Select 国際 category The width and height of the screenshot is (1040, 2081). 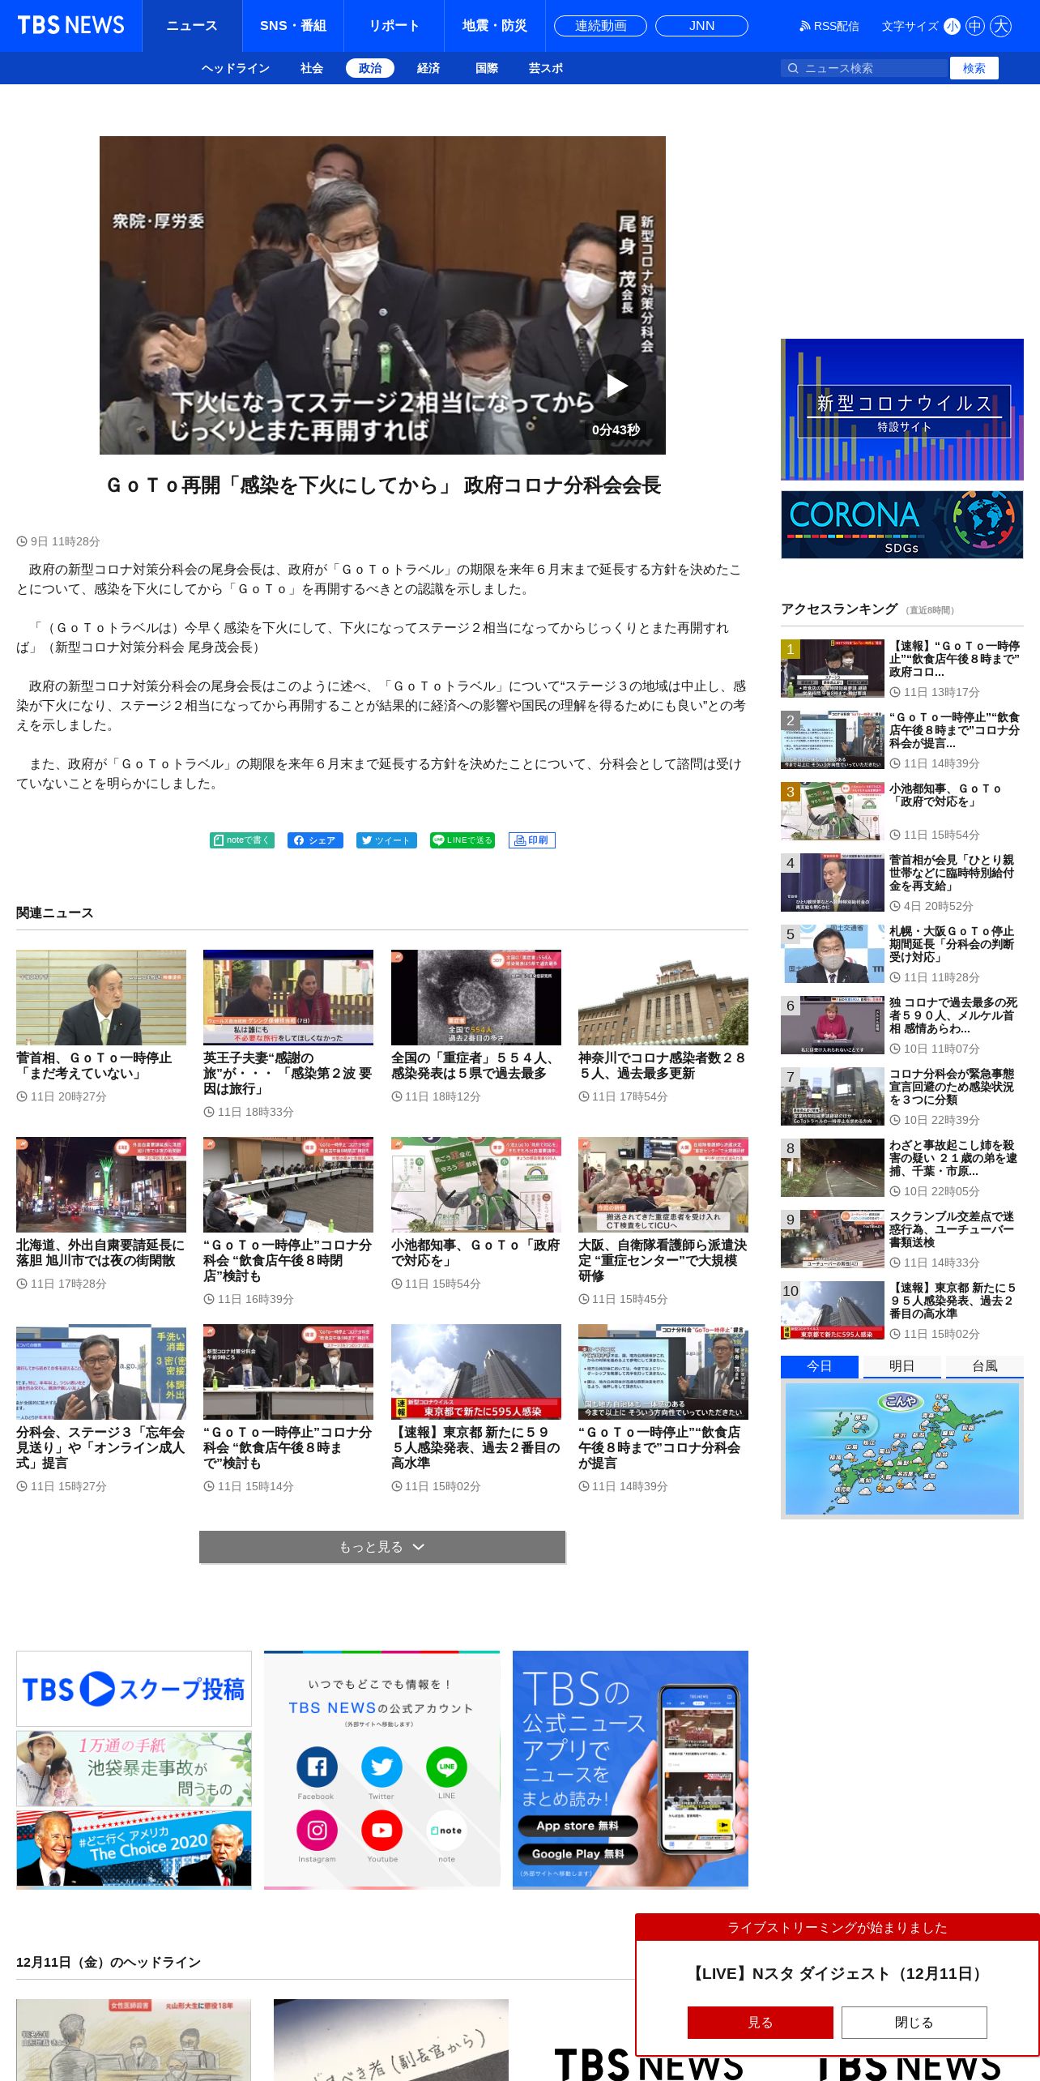point(487,68)
